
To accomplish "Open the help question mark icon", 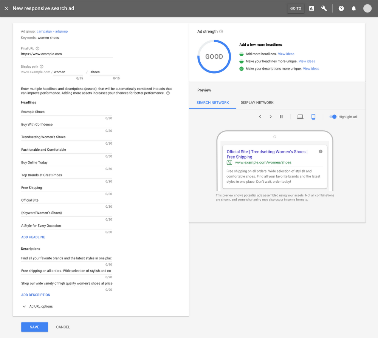I will click(x=341, y=8).
